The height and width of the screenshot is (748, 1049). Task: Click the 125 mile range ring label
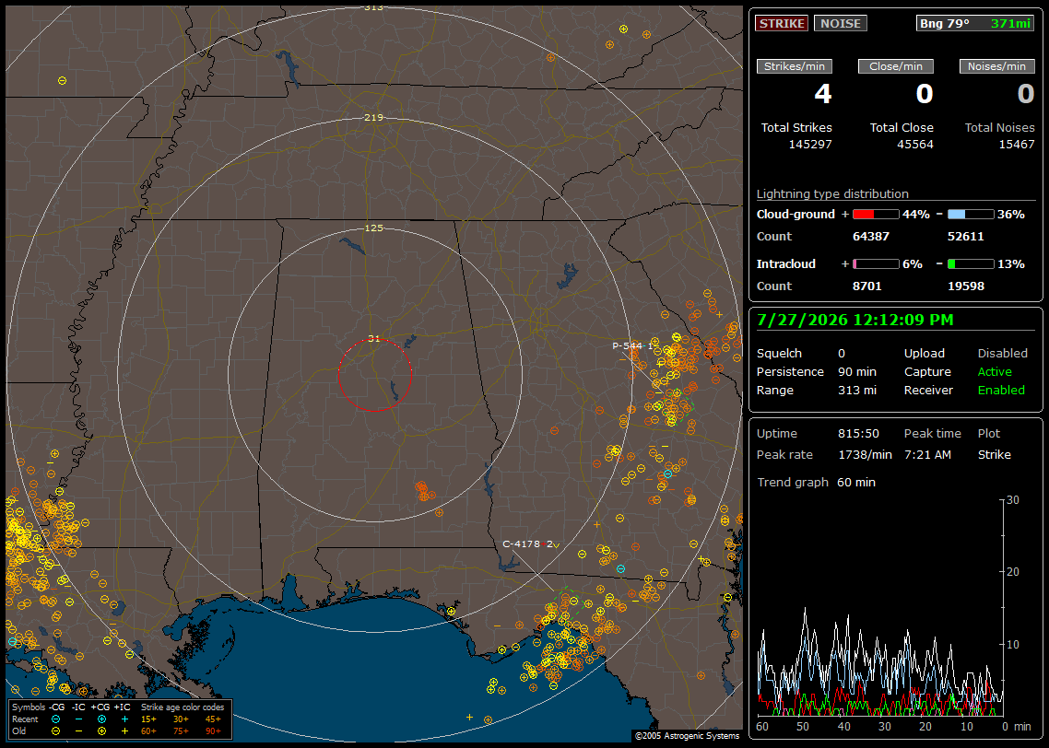374,228
